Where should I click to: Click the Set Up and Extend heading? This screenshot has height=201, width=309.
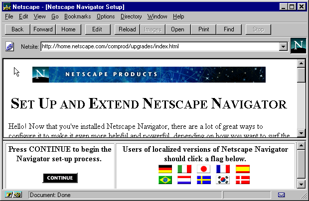tap(149, 103)
